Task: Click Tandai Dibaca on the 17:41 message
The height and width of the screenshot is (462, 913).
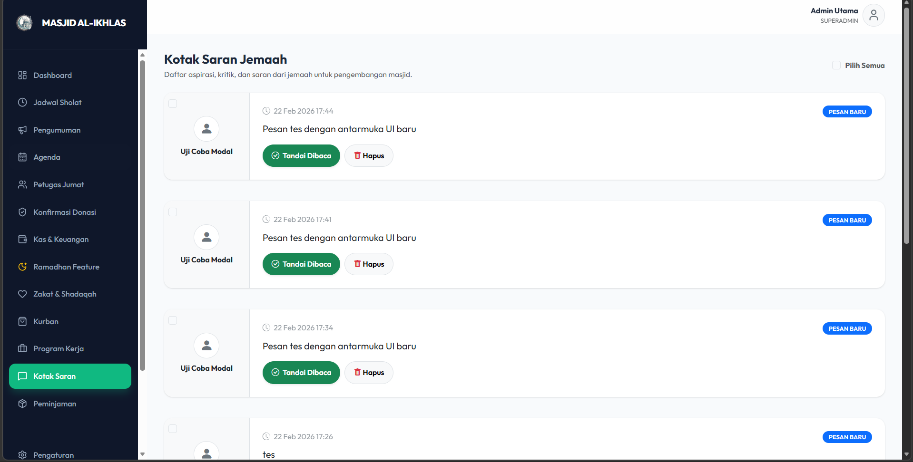Action: [301, 264]
